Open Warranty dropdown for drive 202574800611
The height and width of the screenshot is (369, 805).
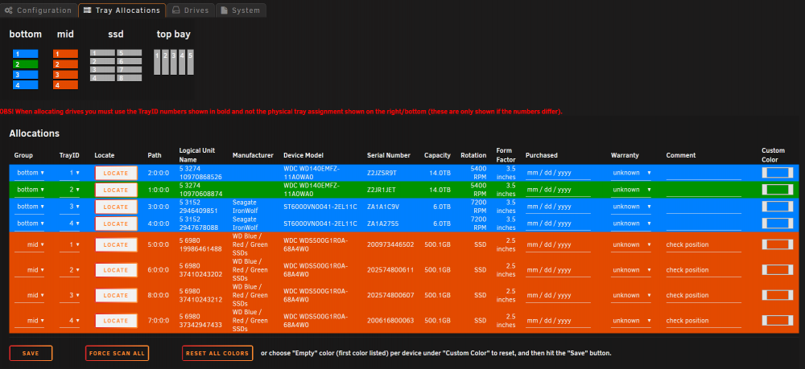631,270
